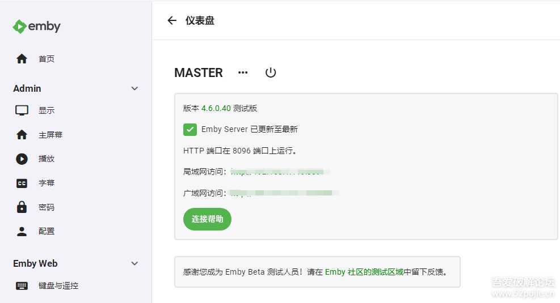The height and width of the screenshot is (303, 560).
Task: Click the MASTER server name heading
Action: click(199, 72)
